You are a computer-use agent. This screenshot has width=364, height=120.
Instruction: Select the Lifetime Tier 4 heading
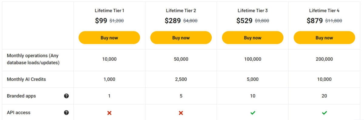[324, 11]
